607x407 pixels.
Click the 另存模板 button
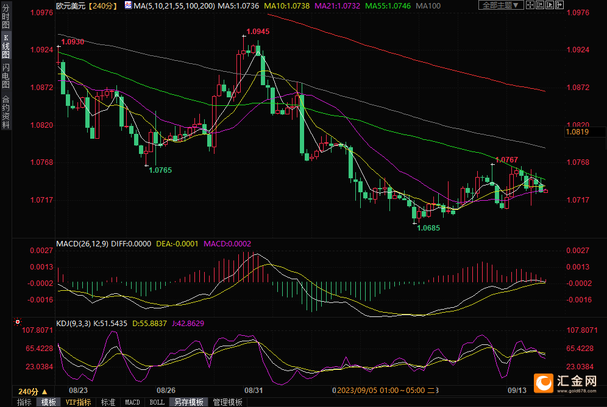coord(189,402)
